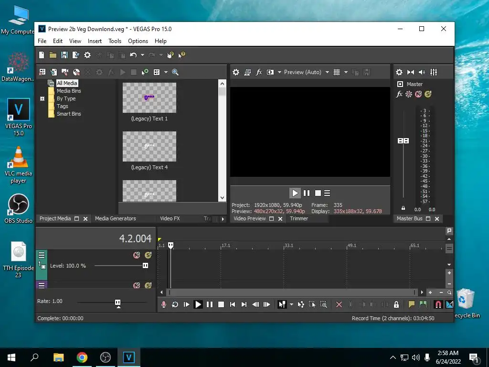Switch to the Trimmer tab
The height and width of the screenshot is (367, 489).
click(299, 218)
